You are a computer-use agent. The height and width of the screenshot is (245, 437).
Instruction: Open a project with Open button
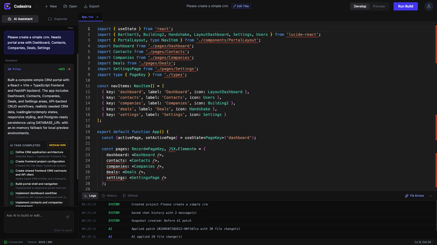click(70, 6)
